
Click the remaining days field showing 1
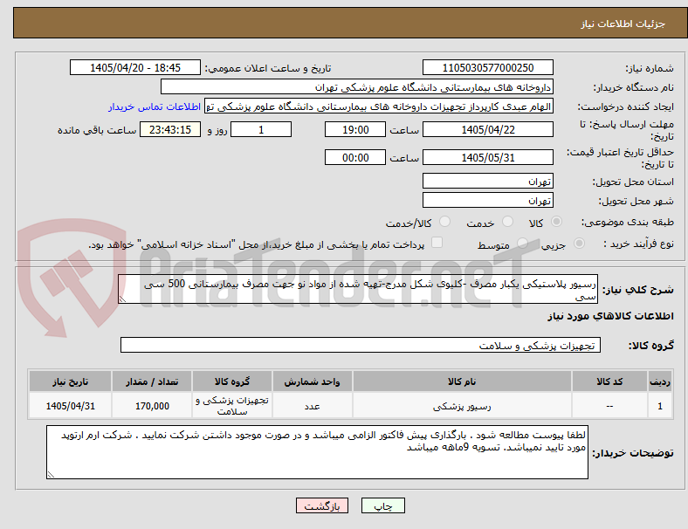pyautogui.click(x=261, y=130)
